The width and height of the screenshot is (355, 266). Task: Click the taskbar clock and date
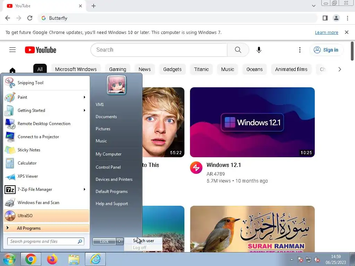coord(336,259)
